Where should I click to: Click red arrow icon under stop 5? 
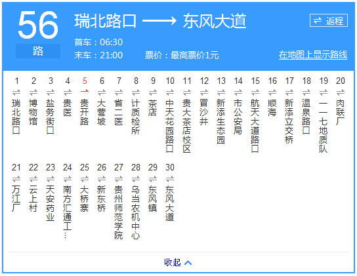pos(85,91)
